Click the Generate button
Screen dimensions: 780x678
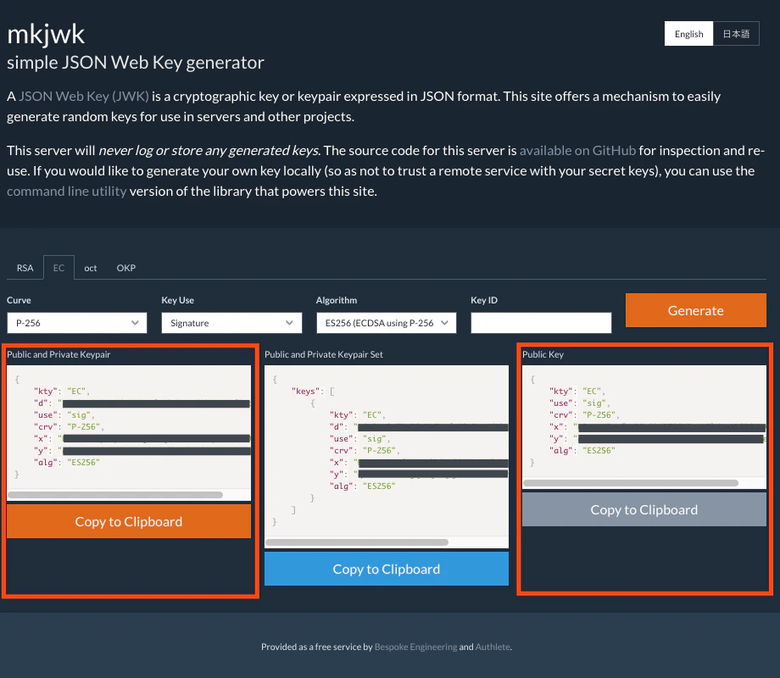(x=695, y=310)
